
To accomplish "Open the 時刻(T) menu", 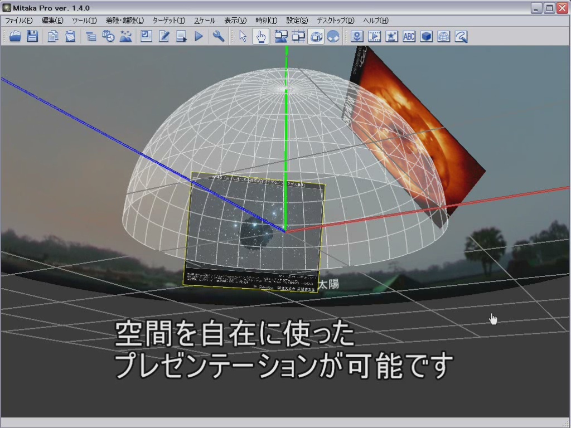I will [267, 21].
